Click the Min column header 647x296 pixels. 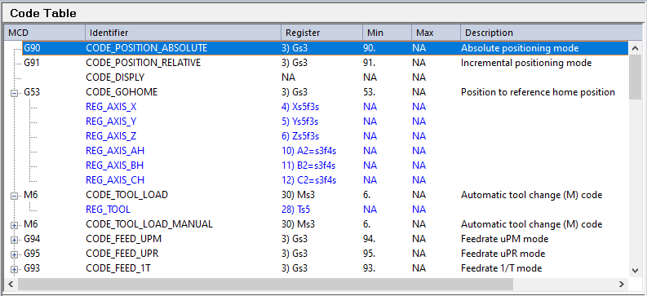coord(387,33)
